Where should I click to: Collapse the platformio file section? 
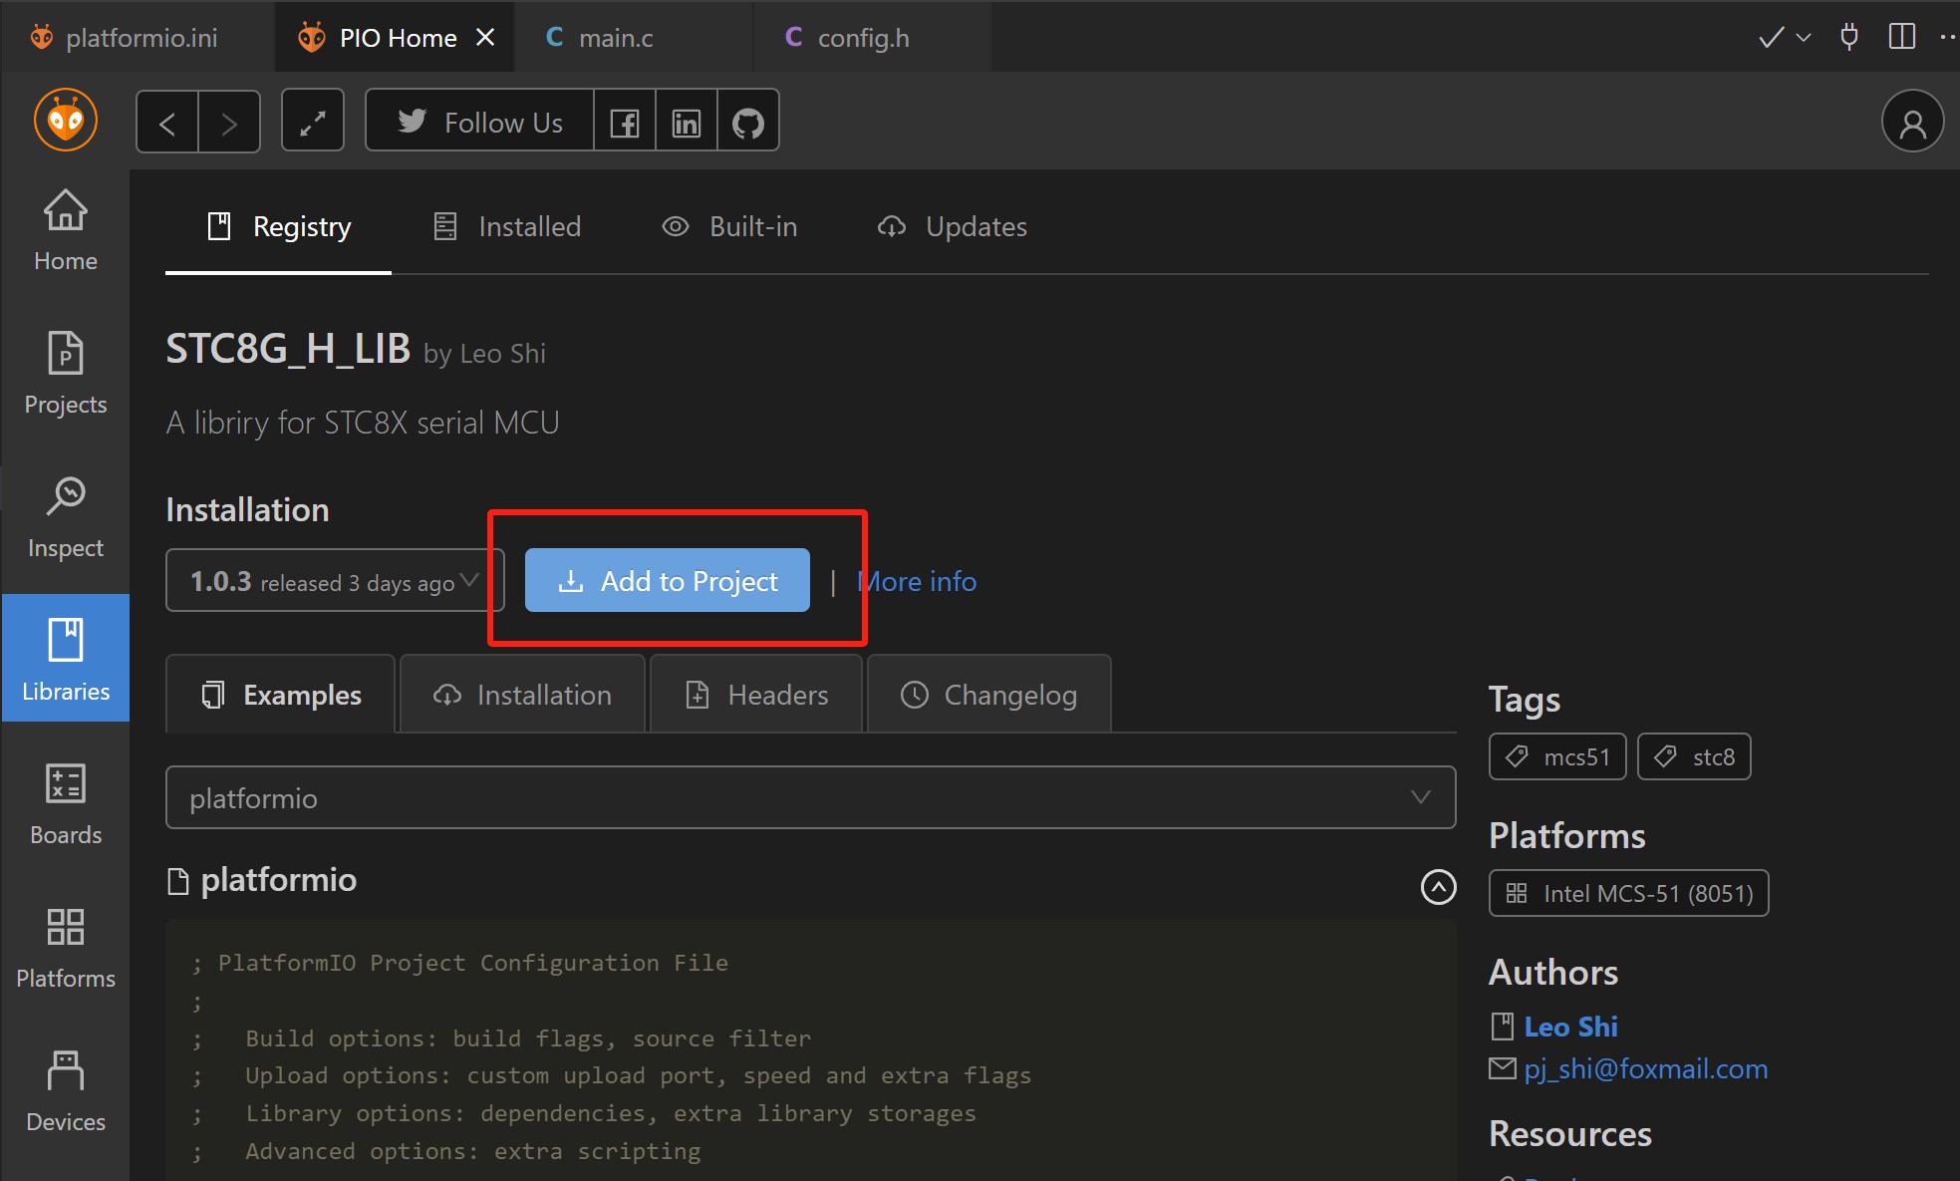click(x=1437, y=886)
